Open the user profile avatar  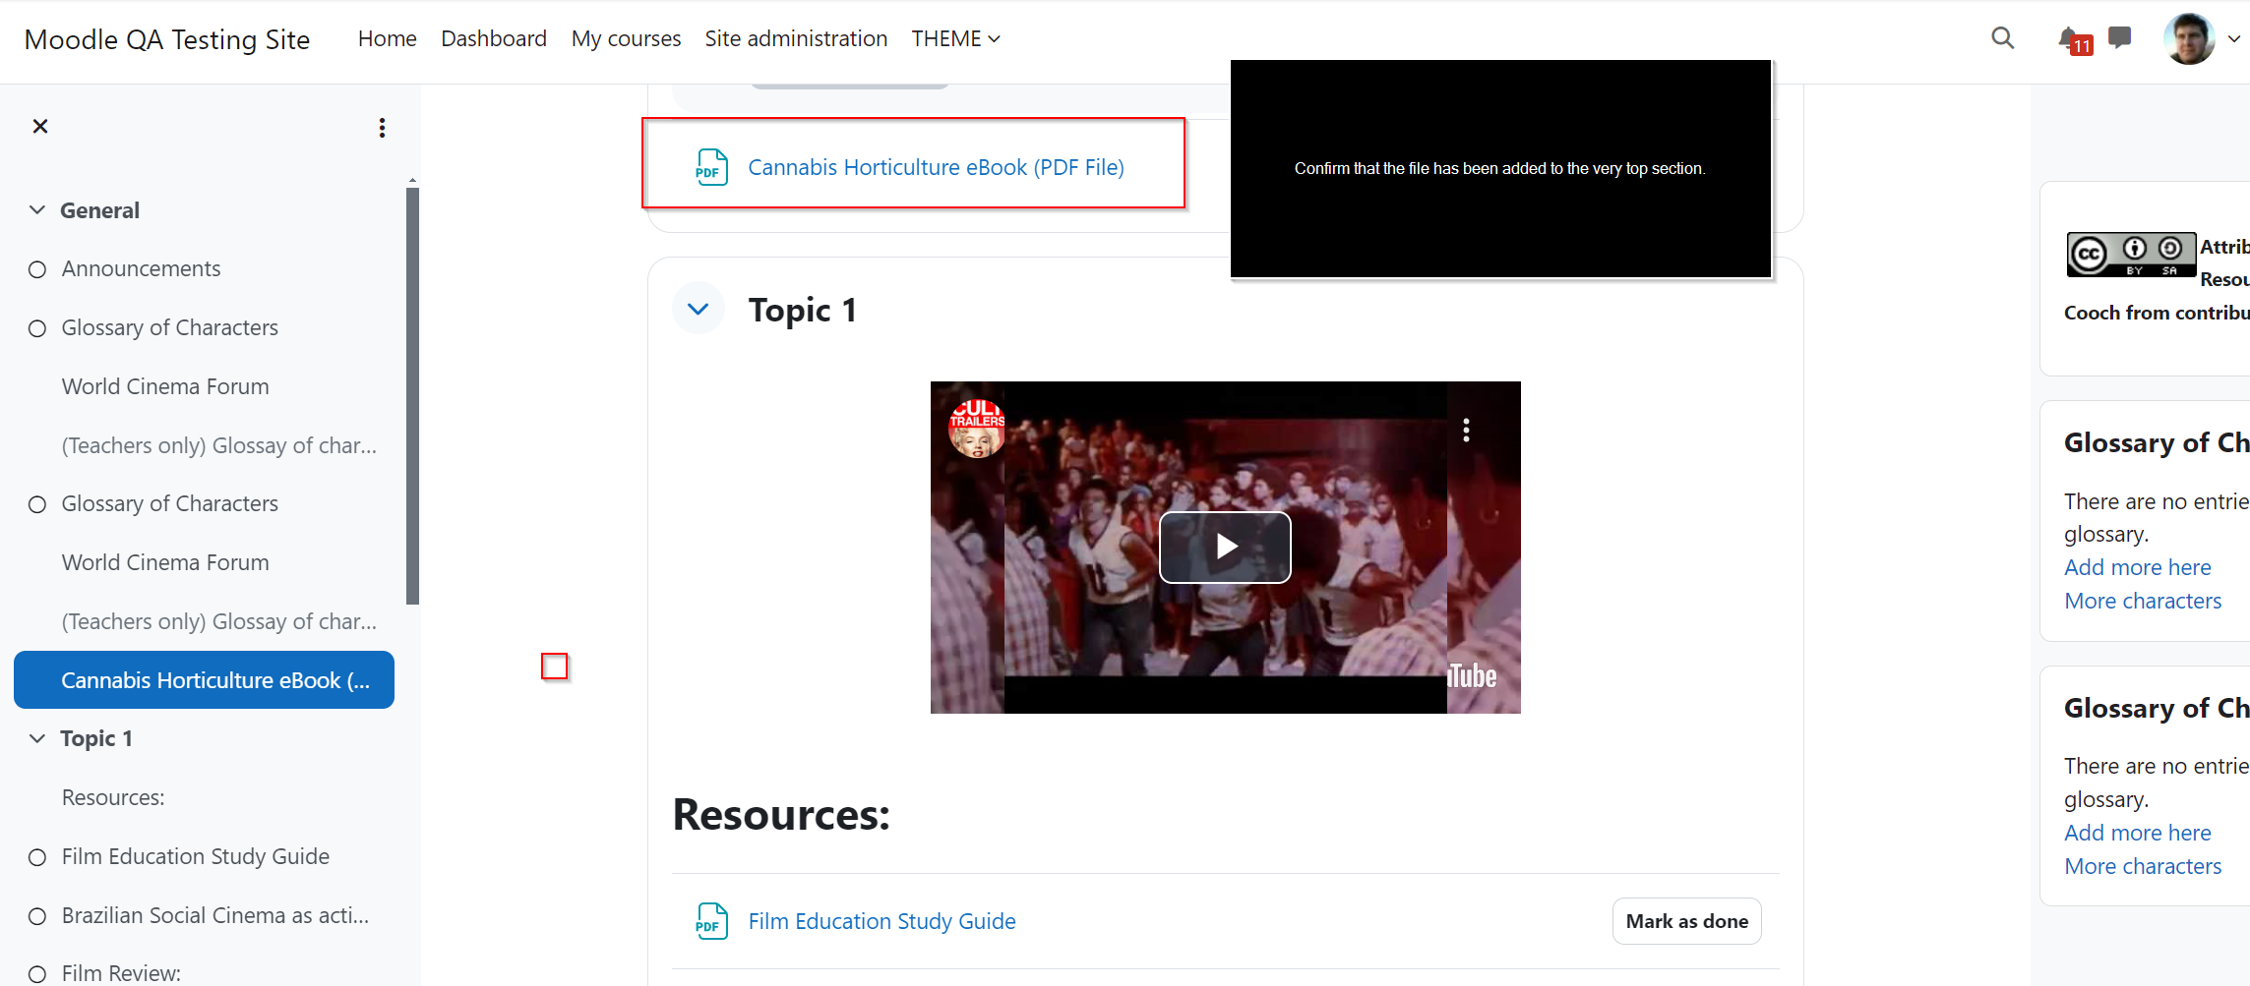tap(2188, 38)
